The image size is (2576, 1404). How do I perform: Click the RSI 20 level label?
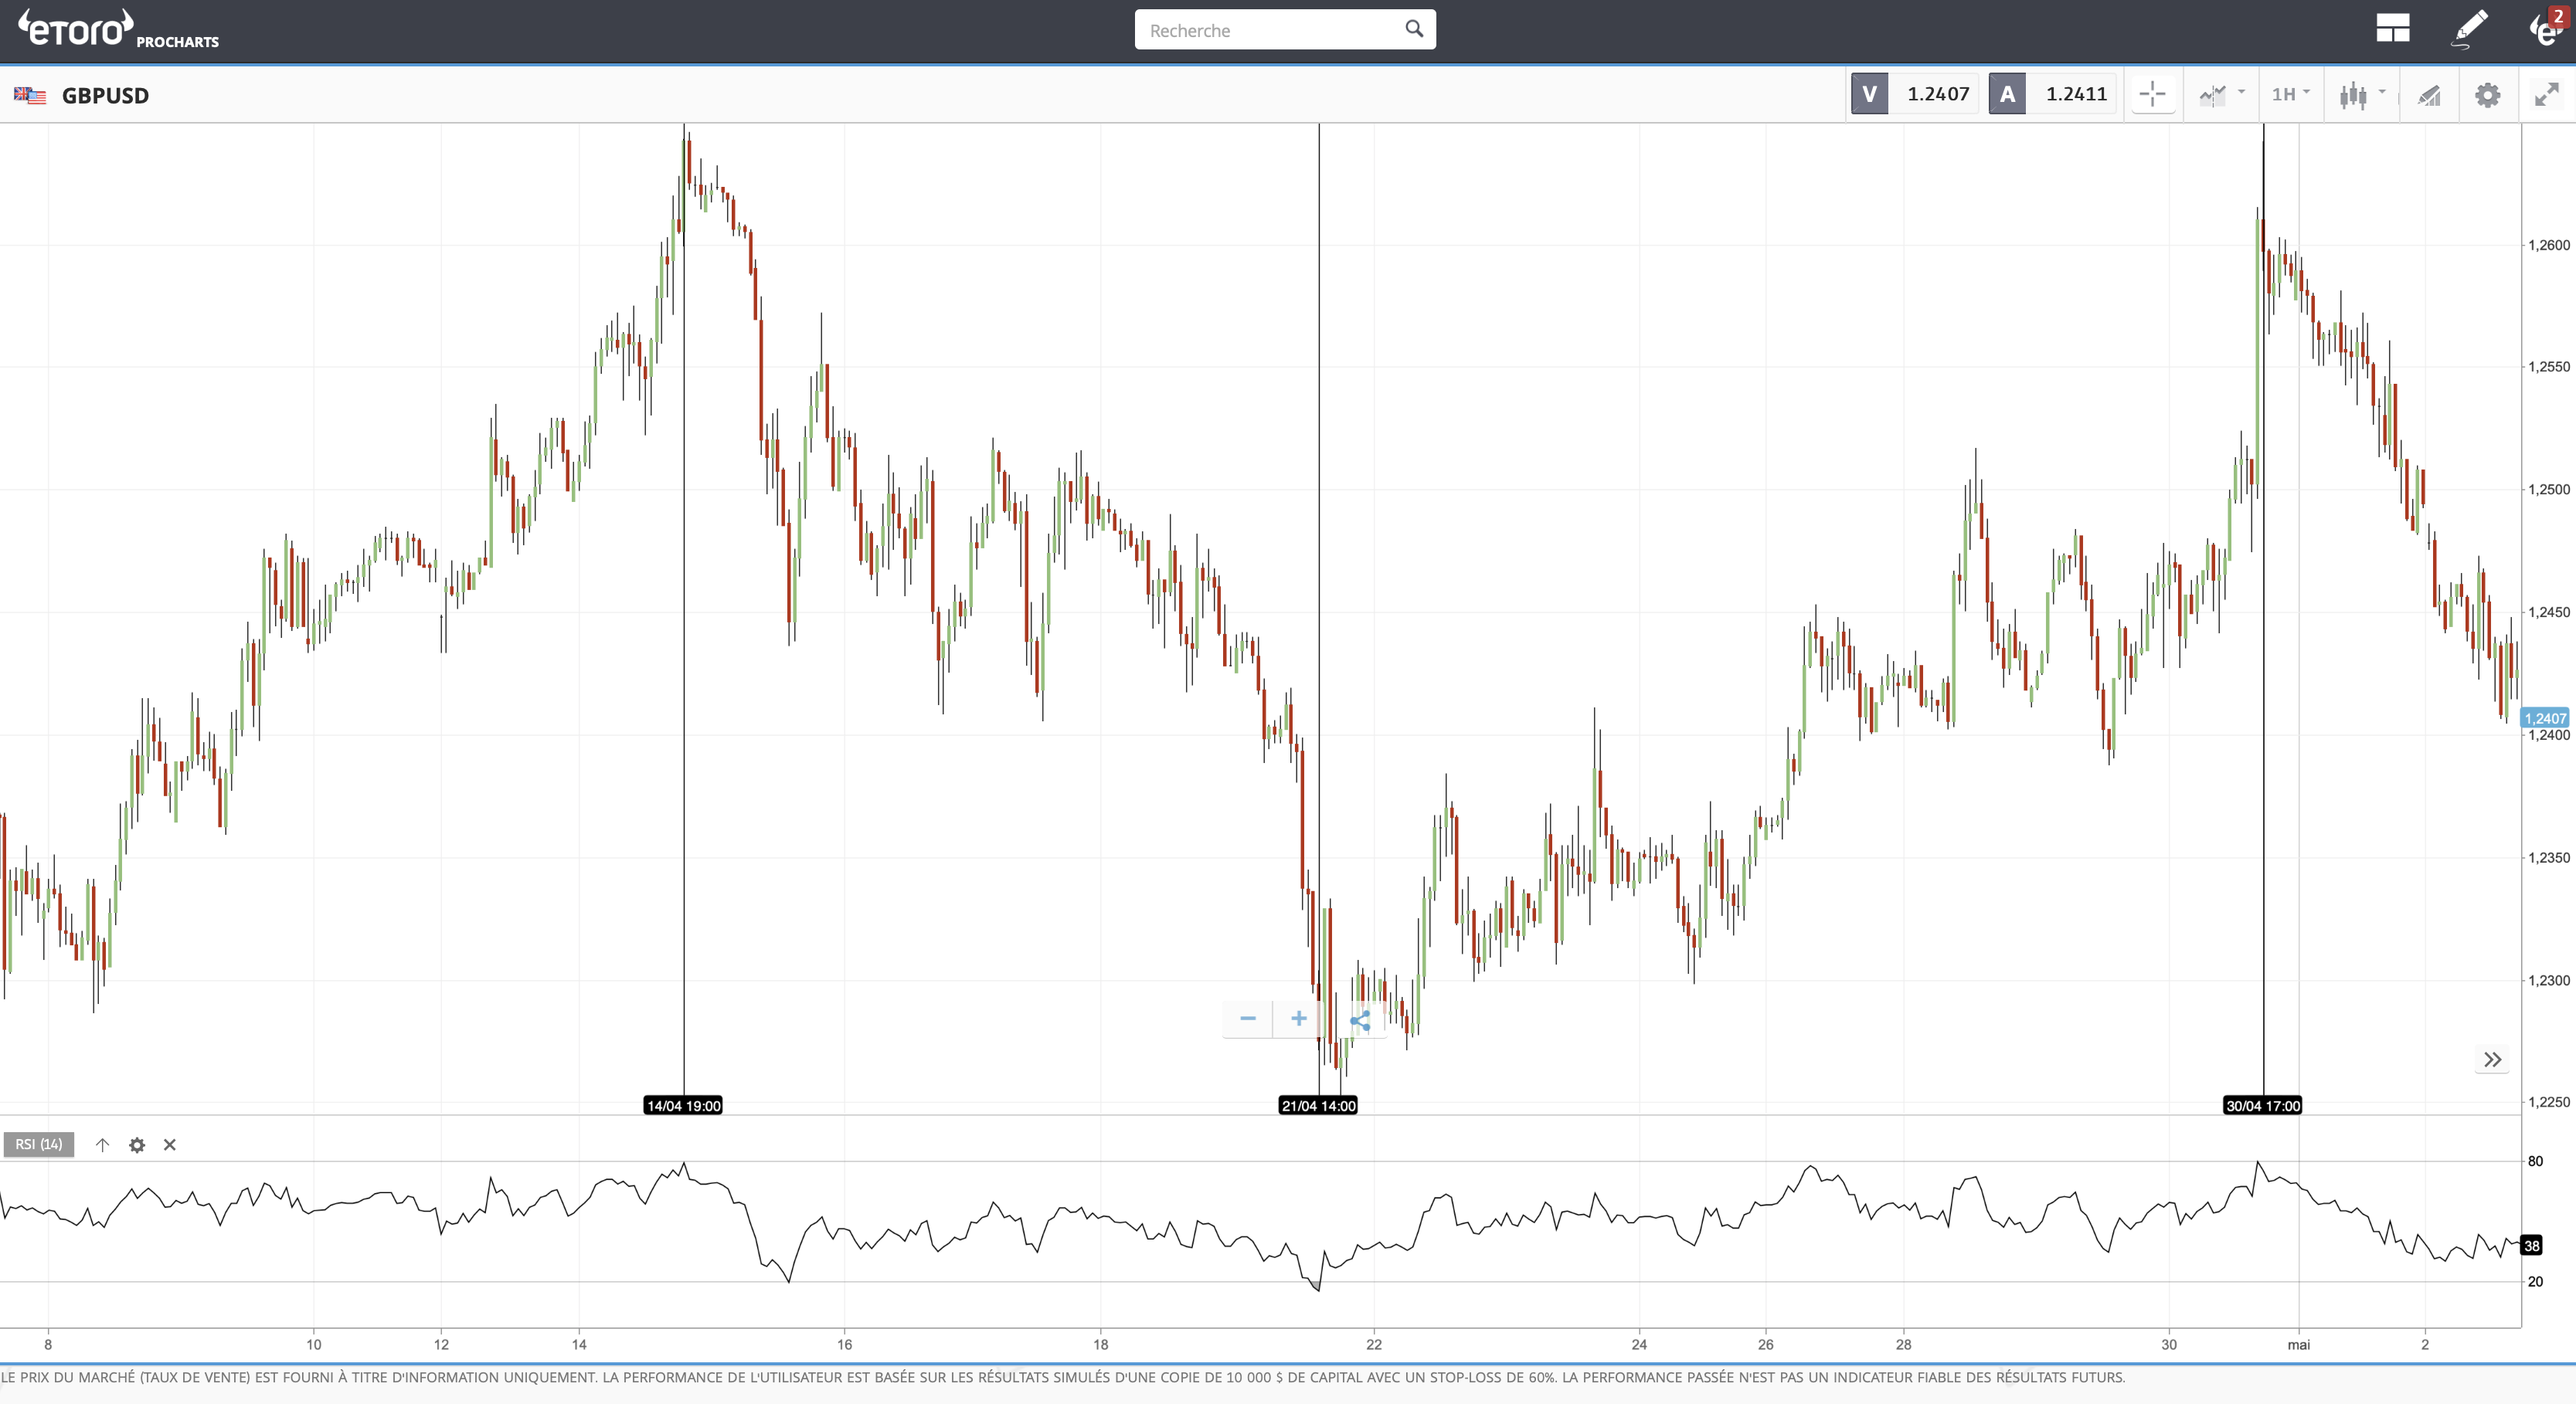2535,1281
